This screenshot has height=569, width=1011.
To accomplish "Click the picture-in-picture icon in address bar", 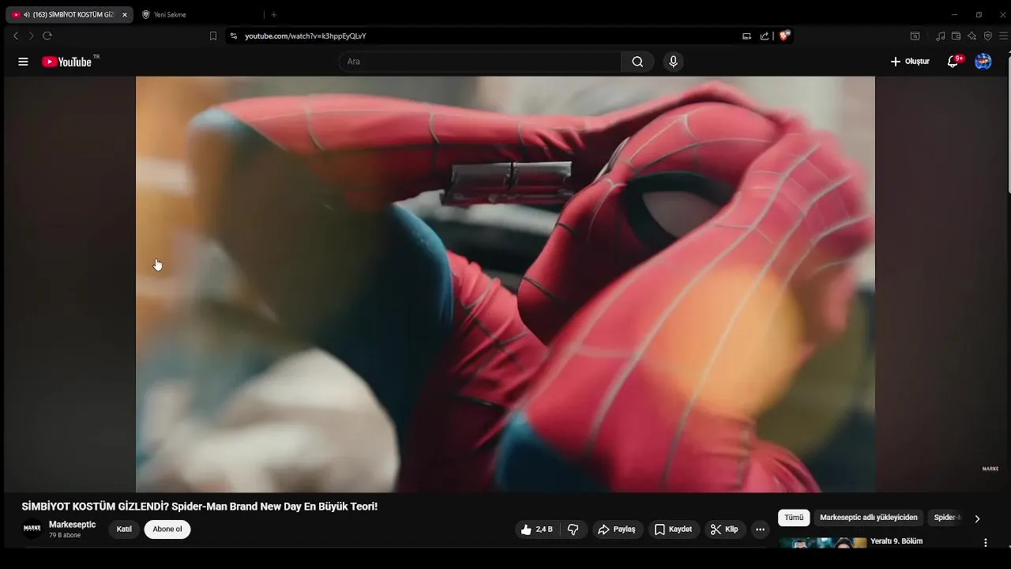I will [x=746, y=36].
